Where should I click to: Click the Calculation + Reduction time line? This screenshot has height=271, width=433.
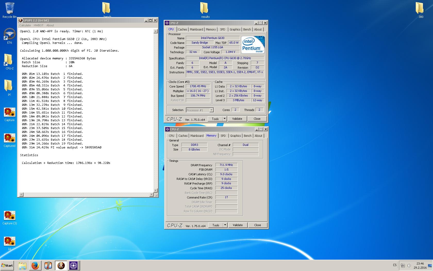66,163
